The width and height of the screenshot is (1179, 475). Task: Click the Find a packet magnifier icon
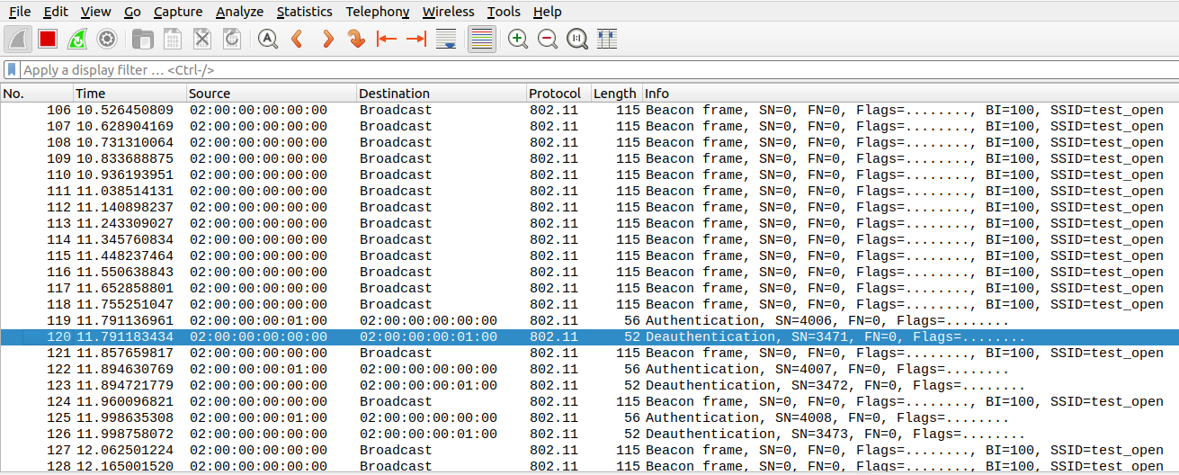267,39
